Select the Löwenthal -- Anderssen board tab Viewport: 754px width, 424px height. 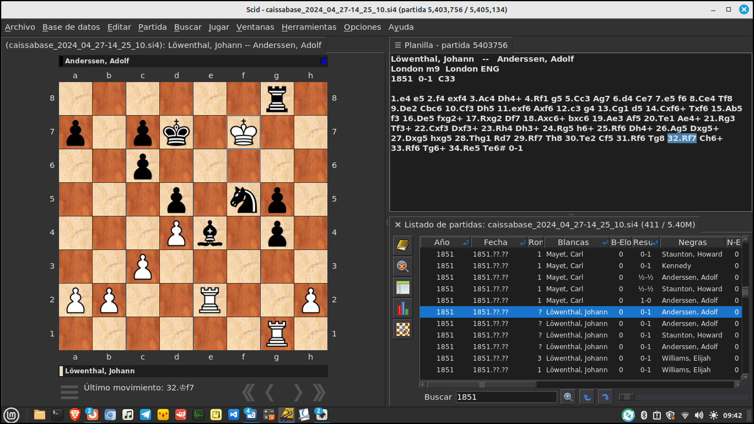163,45
